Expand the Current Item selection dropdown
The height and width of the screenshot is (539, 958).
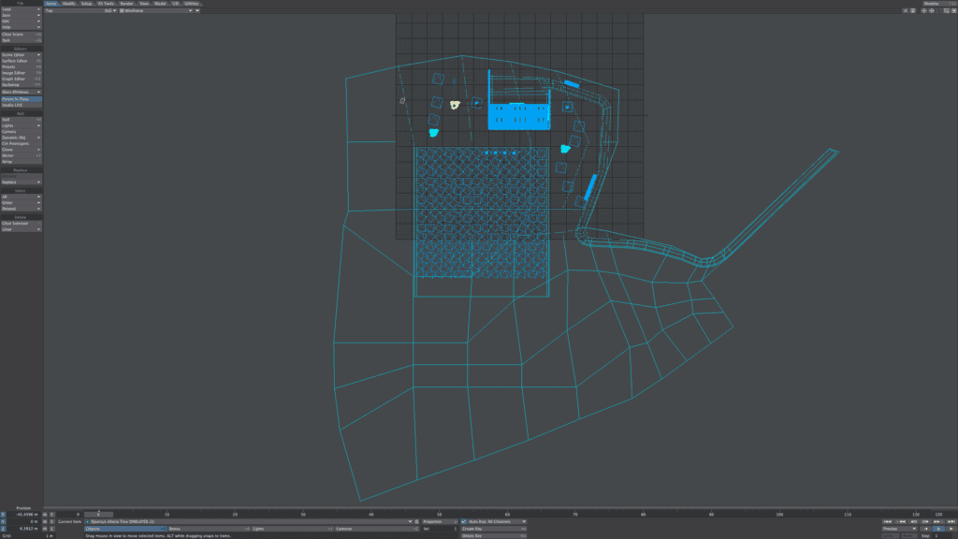coord(249,521)
